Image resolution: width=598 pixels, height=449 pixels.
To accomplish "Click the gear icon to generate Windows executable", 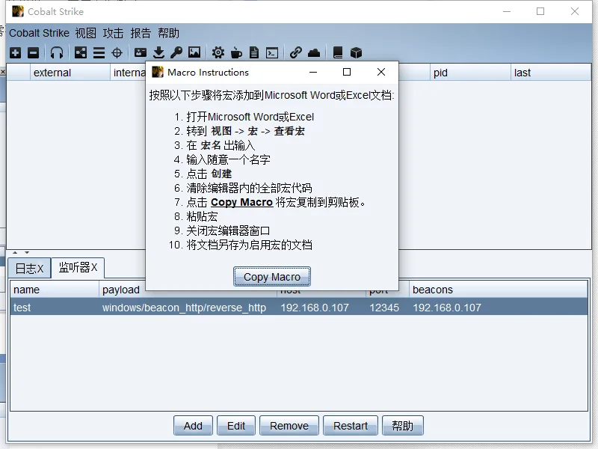I will [218, 52].
